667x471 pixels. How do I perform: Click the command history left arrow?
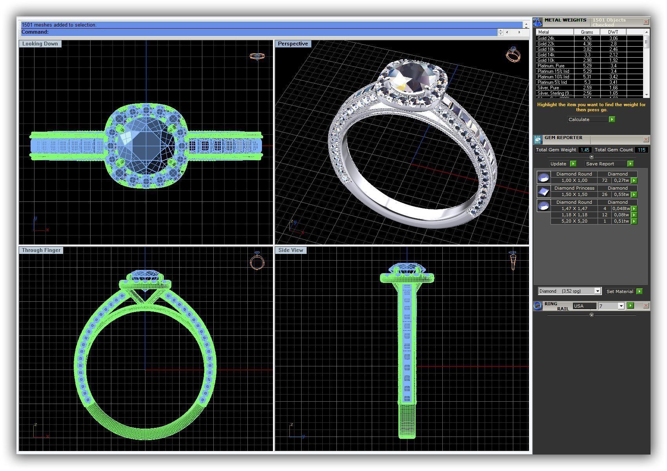click(x=507, y=32)
